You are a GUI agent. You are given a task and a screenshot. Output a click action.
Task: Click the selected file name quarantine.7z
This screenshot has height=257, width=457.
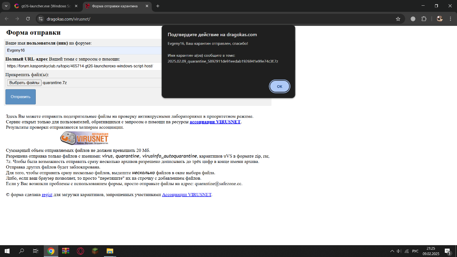coord(56,83)
